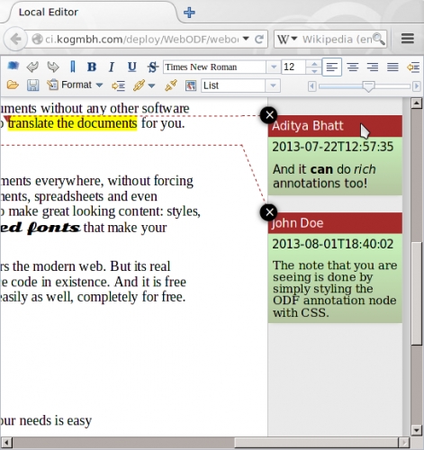Select the Local Editor tab
The image size is (424, 450).
(x=49, y=13)
